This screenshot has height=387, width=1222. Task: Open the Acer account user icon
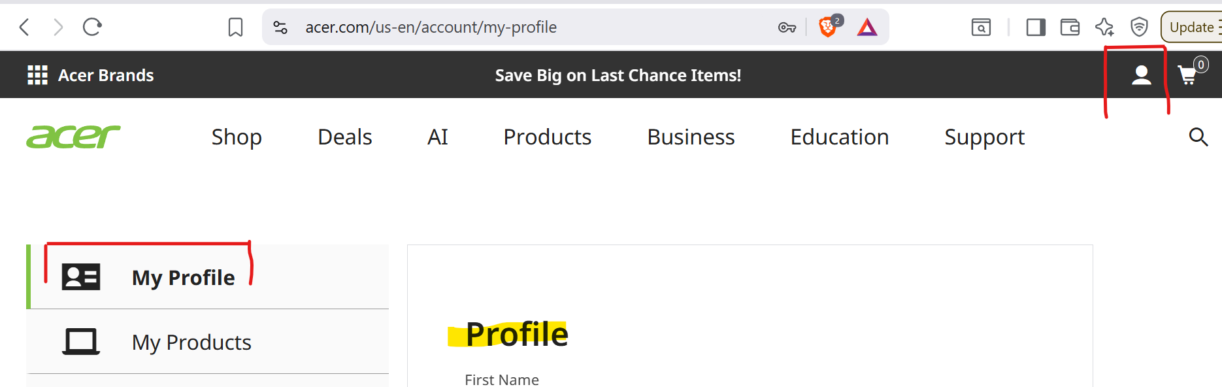pyautogui.click(x=1141, y=76)
